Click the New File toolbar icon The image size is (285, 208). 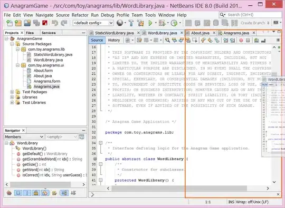click(x=9, y=23)
